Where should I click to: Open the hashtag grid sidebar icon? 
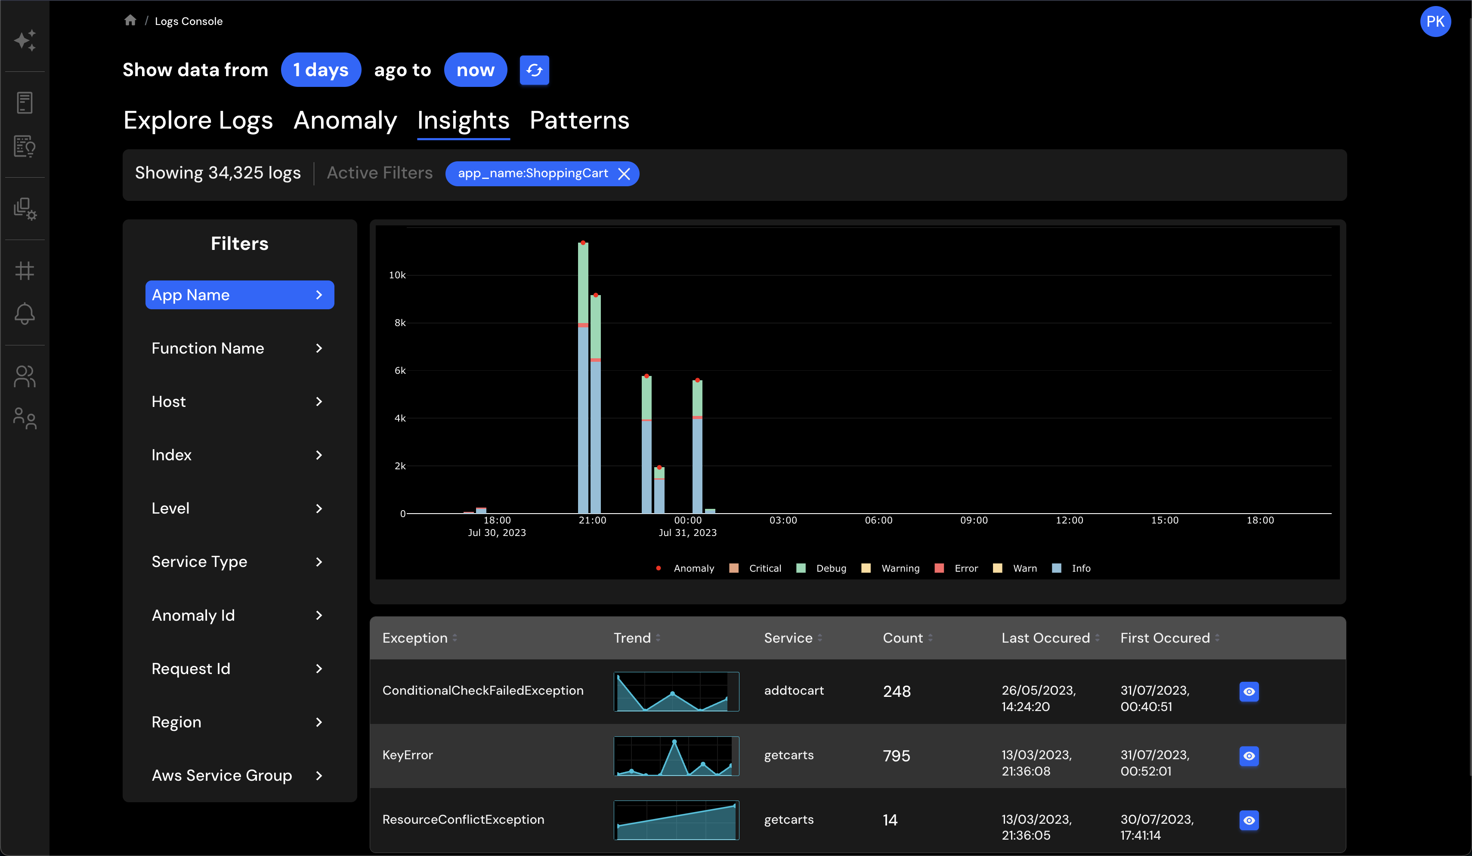coord(25,270)
